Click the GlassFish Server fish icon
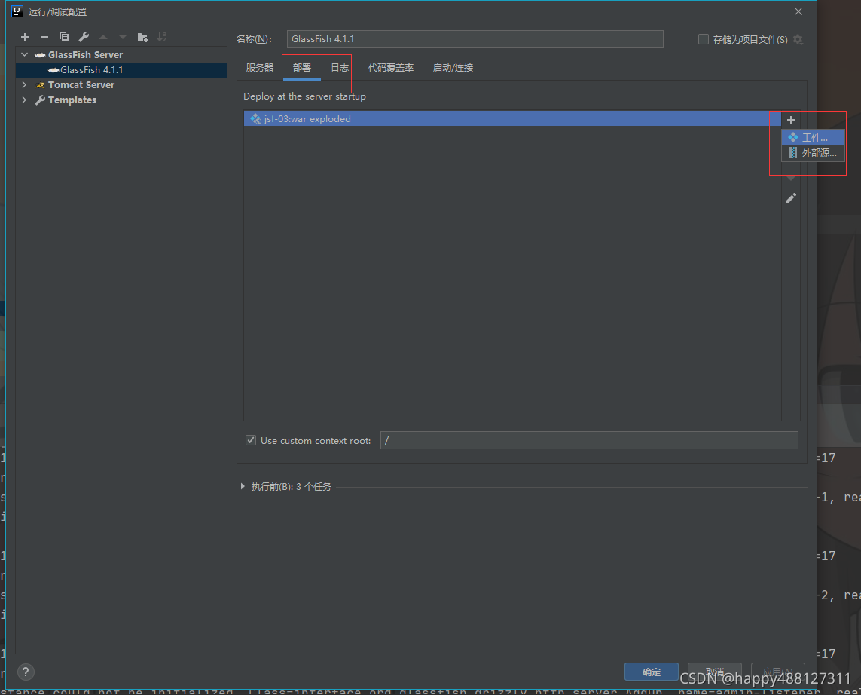The image size is (861, 695). pos(40,55)
